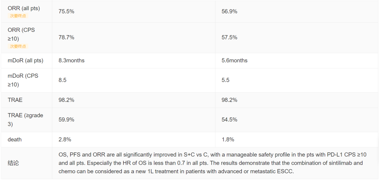Click the 75.5% ORR value cell
Viewport: 379px width, 180px height.
point(66,11)
